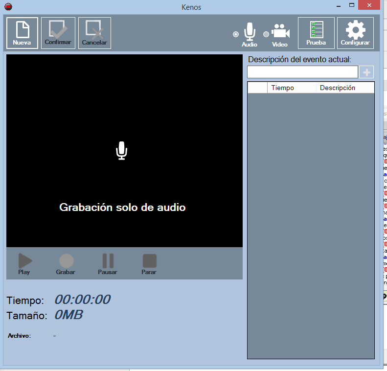Open Configurar gear settings
Viewport: 387px width, 371px height.
point(355,33)
